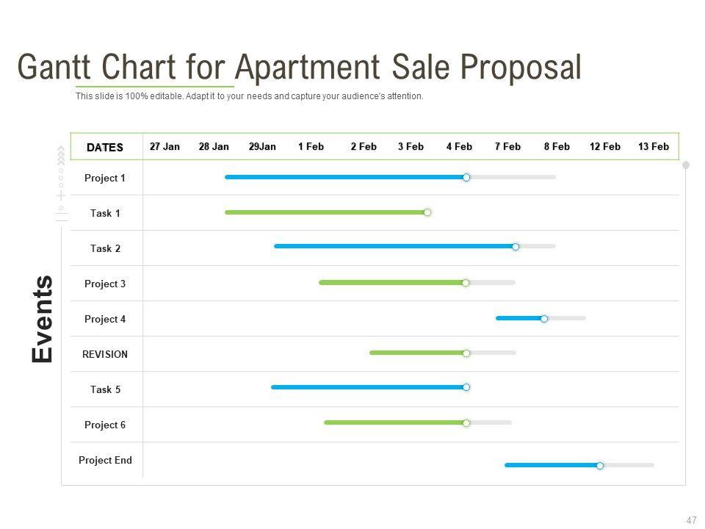This screenshot has height=529, width=705.
Task: Click the Project End row label
Action: [x=105, y=460]
